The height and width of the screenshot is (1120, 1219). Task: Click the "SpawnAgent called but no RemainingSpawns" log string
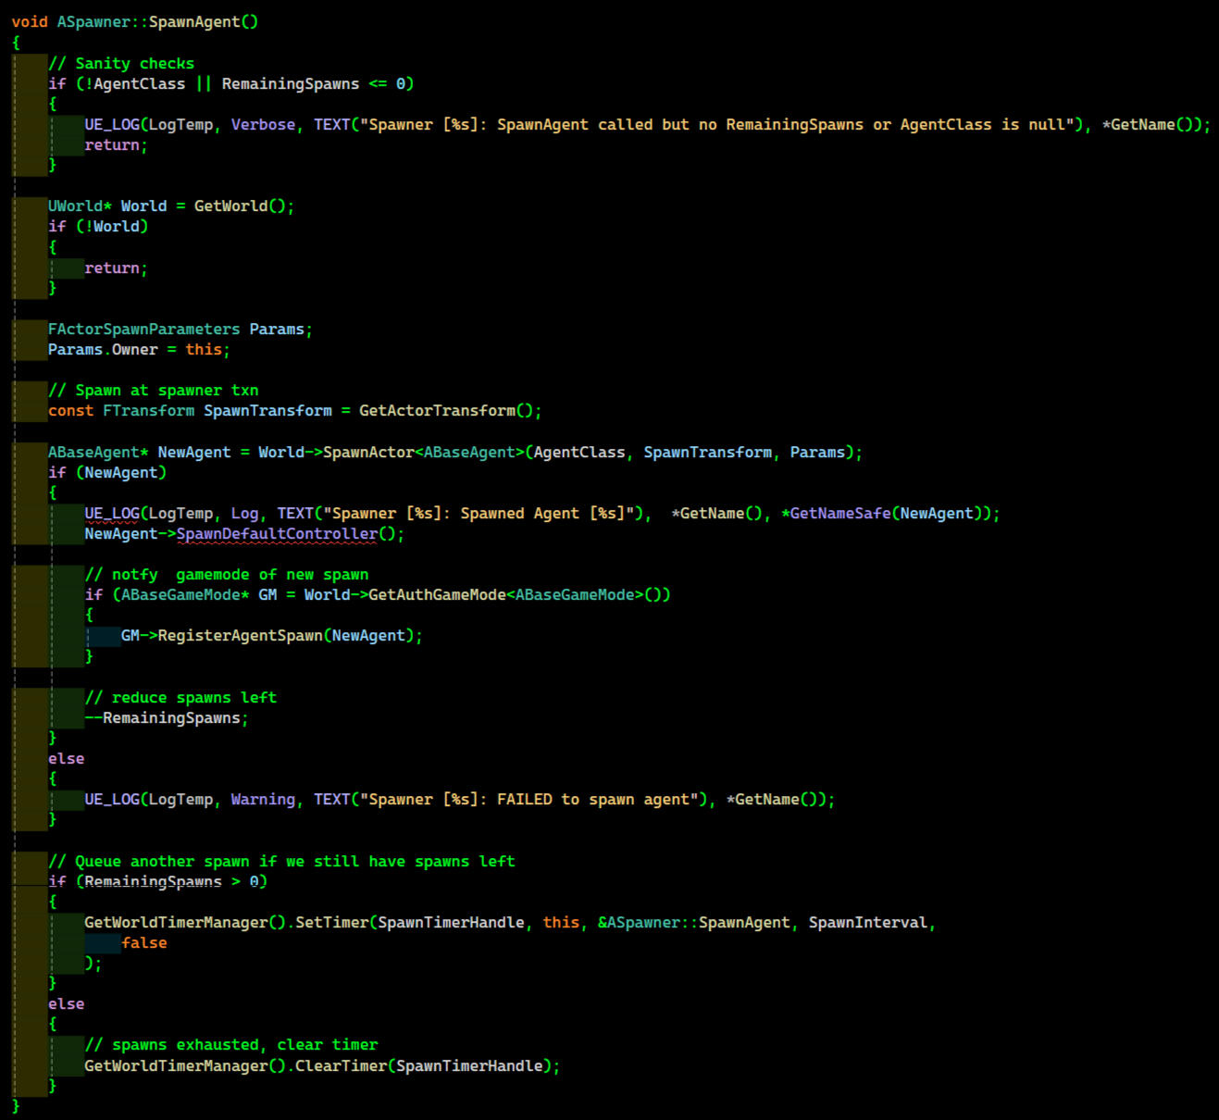[x=680, y=125]
